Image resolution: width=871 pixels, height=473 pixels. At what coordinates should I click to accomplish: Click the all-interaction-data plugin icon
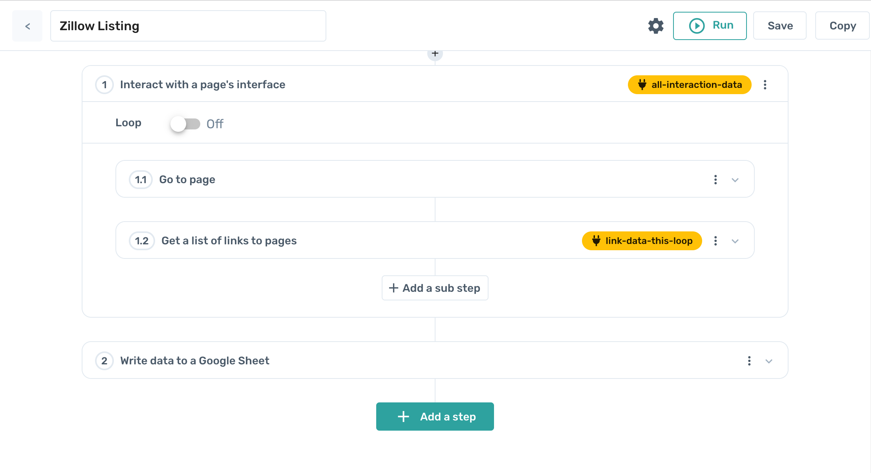(x=641, y=84)
